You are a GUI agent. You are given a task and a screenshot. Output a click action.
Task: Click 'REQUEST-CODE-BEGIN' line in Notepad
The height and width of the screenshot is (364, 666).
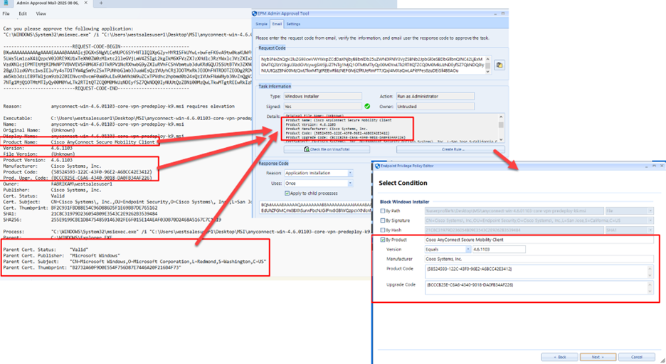[95, 47]
